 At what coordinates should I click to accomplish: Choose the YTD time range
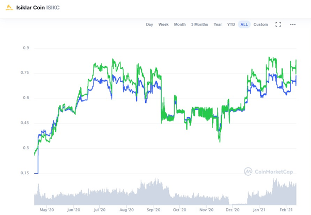tap(231, 24)
